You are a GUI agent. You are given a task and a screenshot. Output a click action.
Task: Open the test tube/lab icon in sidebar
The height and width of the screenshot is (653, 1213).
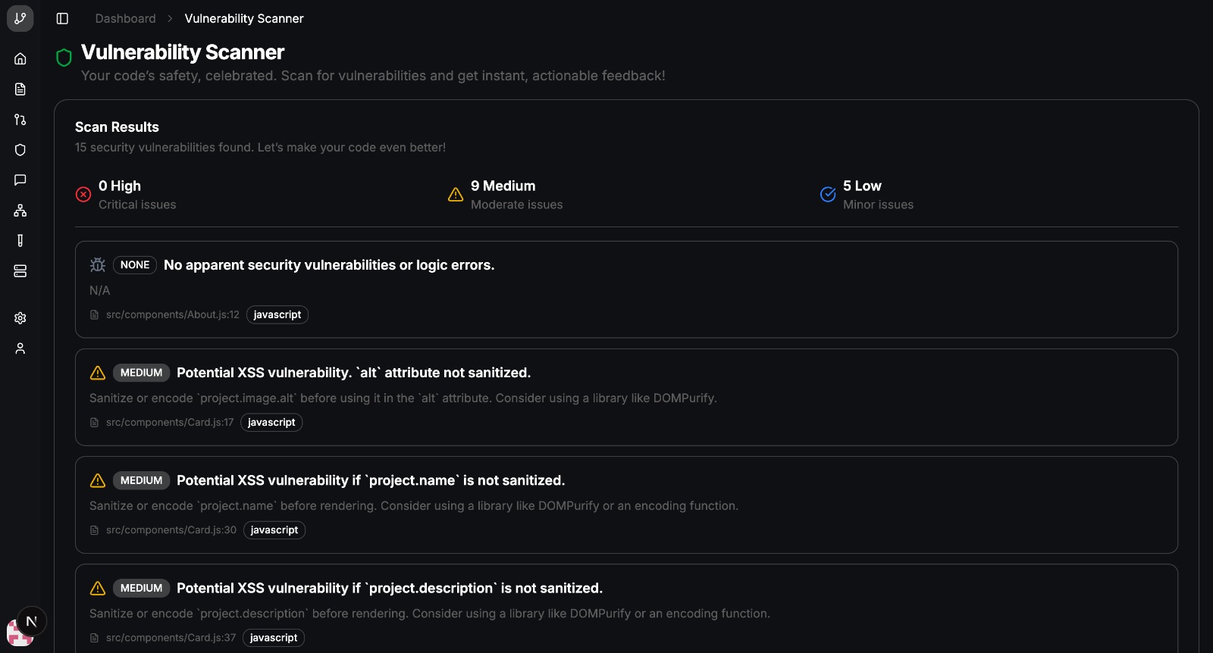[x=20, y=240]
